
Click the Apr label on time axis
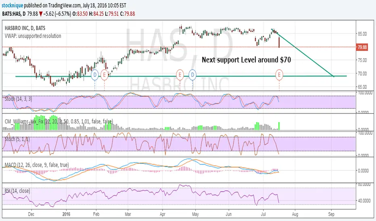coord(162,214)
